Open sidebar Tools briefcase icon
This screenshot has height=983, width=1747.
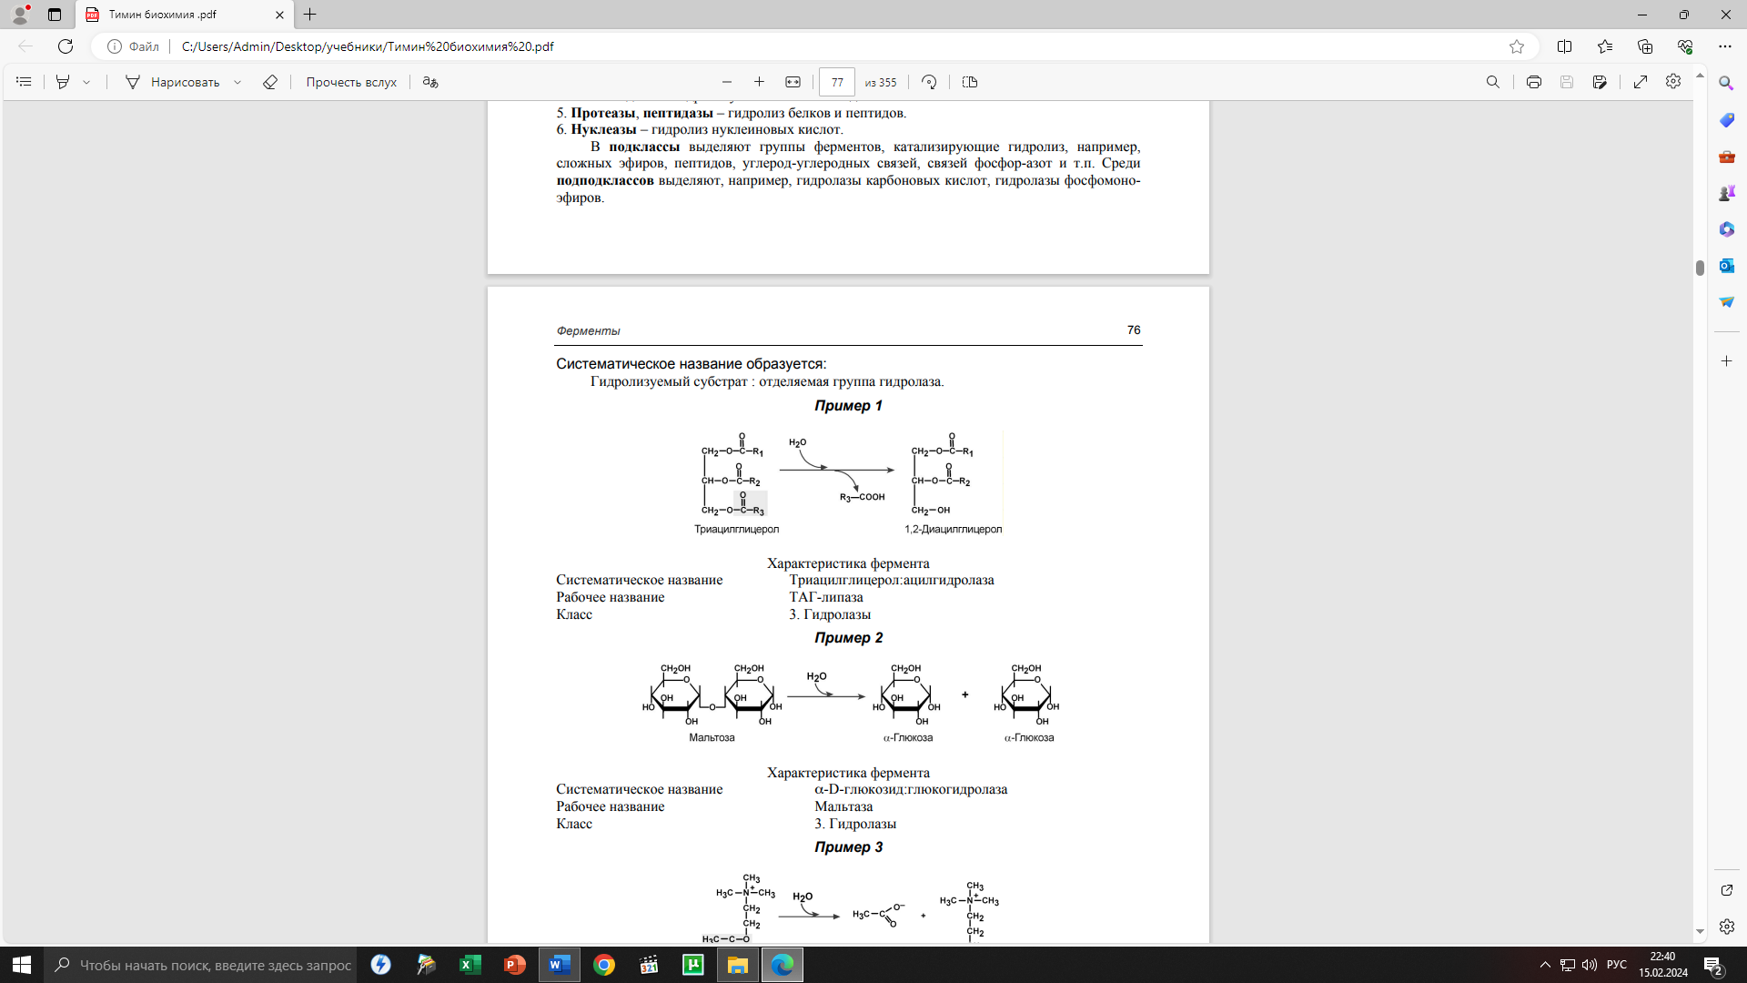point(1726,157)
